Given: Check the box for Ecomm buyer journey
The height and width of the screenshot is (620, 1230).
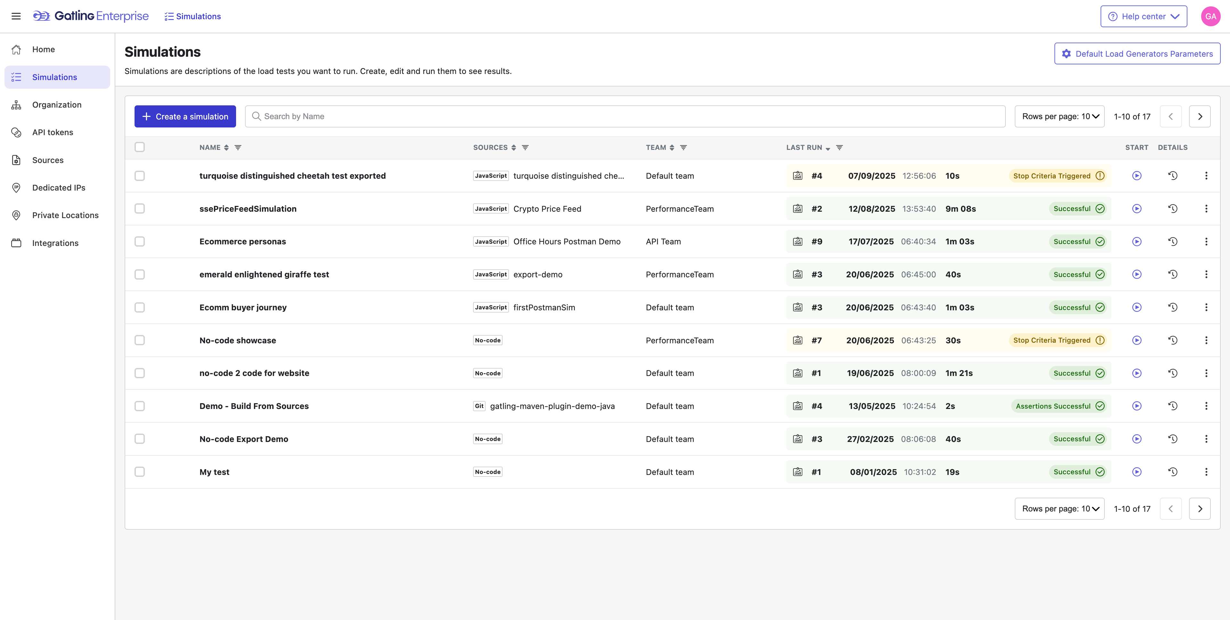Looking at the screenshot, I should (139, 307).
